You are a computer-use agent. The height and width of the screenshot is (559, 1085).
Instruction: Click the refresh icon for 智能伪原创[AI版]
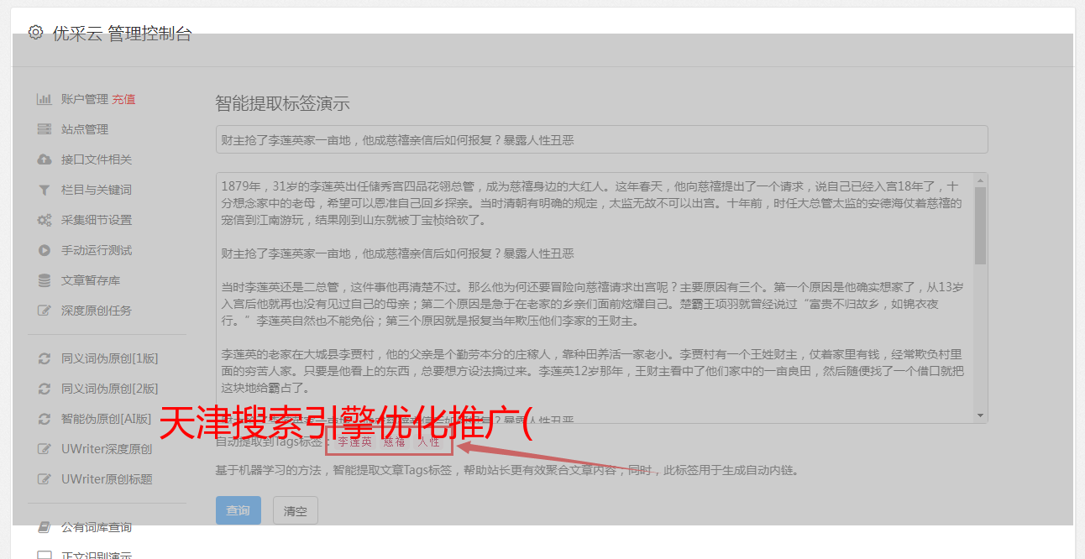pos(45,419)
